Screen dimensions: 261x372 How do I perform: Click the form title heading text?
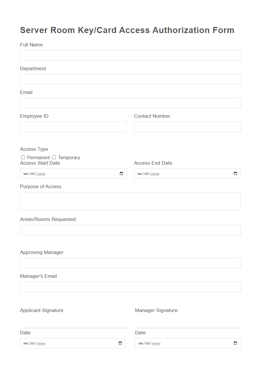point(127,30)
